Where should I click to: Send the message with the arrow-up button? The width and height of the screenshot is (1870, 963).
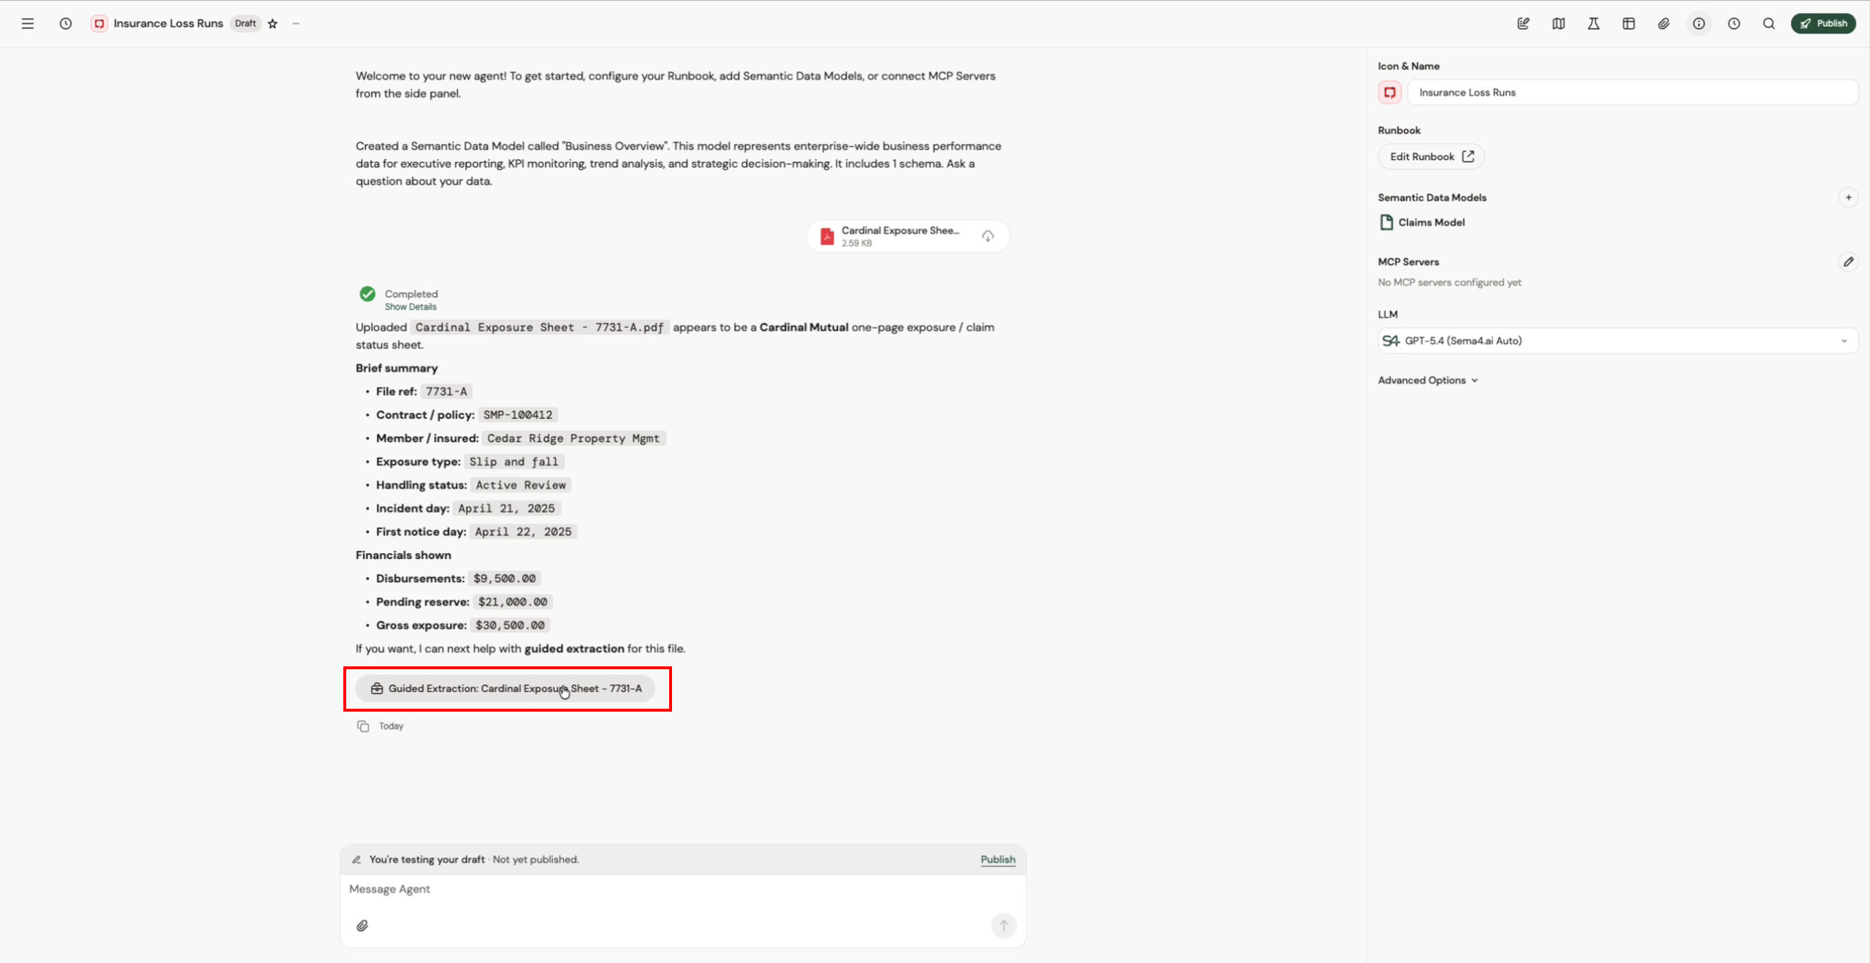[x=1004, y=926]
